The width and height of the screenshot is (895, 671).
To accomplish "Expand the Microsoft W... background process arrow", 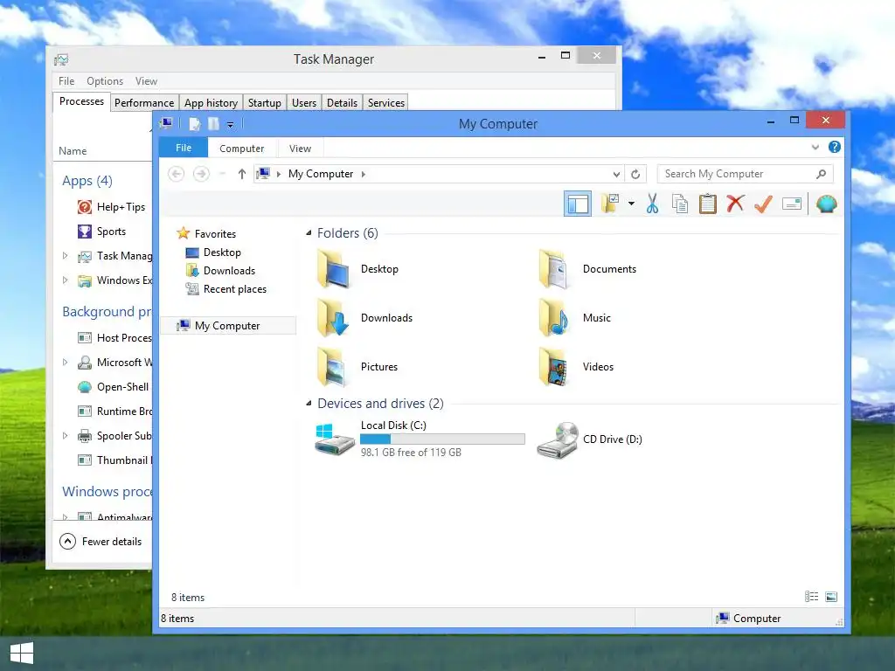I will tap(65, 363).
